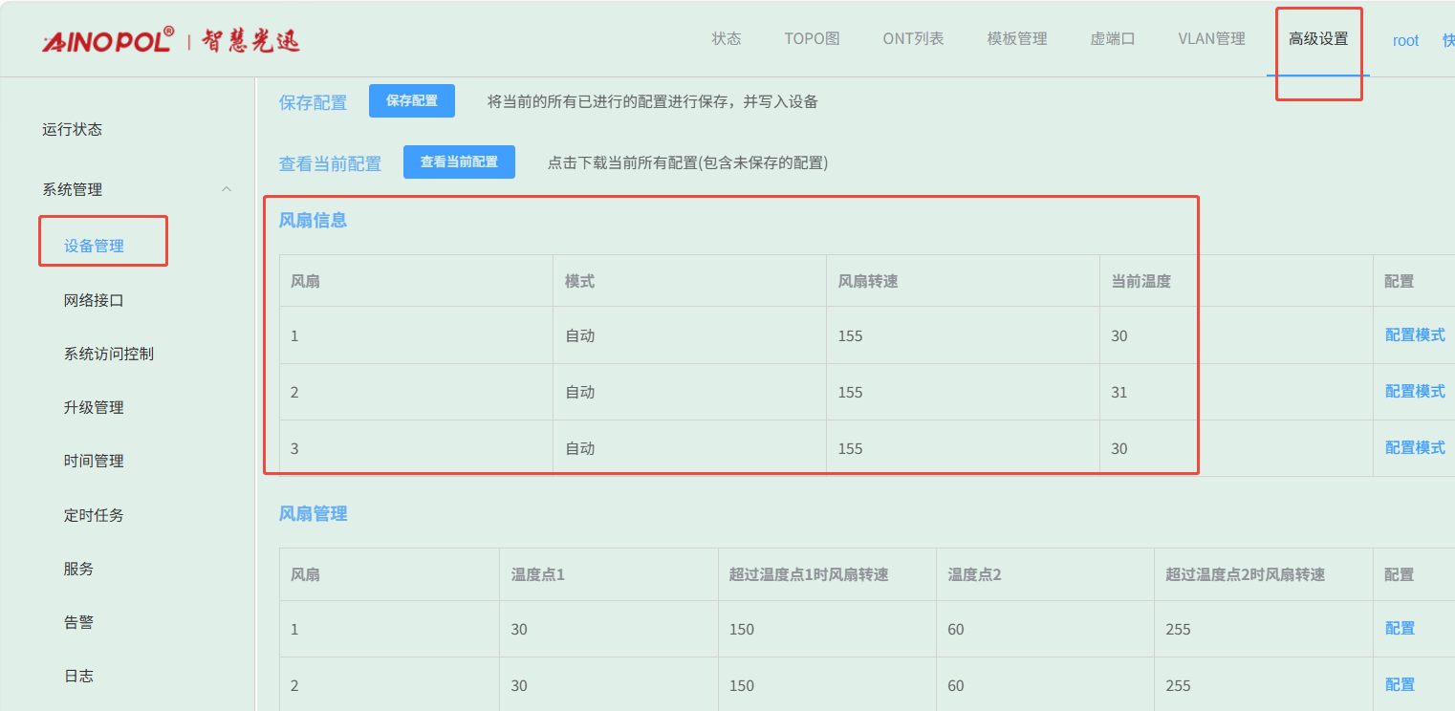Select the 高级设置 tab

tap(1317, 39)
